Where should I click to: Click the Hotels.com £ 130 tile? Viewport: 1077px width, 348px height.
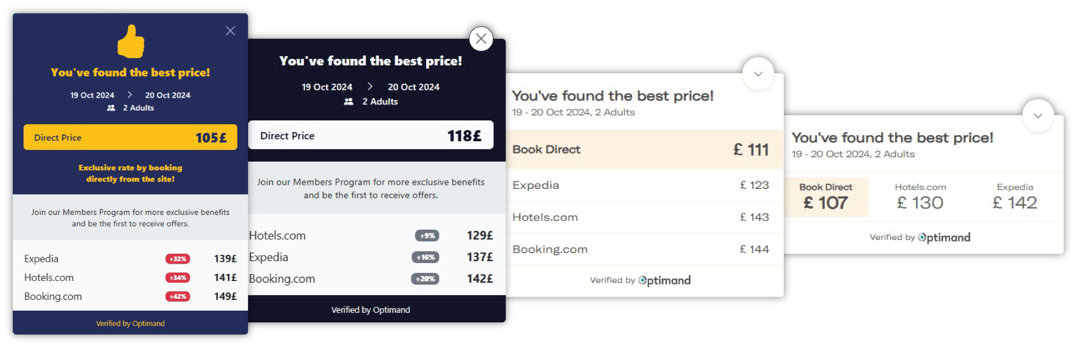point(920,197)
